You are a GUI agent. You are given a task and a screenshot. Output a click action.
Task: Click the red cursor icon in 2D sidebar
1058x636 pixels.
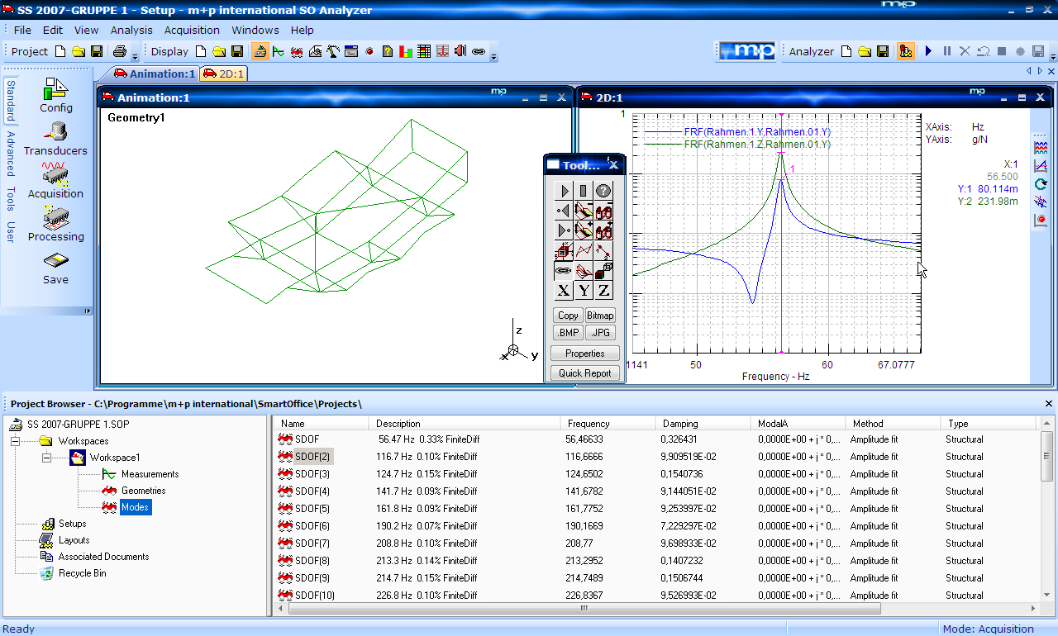click(1041, 221)
